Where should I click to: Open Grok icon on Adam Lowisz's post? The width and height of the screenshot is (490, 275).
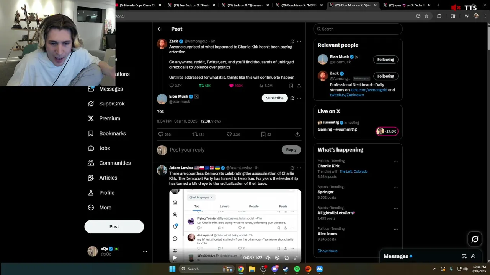coord(292,168)
